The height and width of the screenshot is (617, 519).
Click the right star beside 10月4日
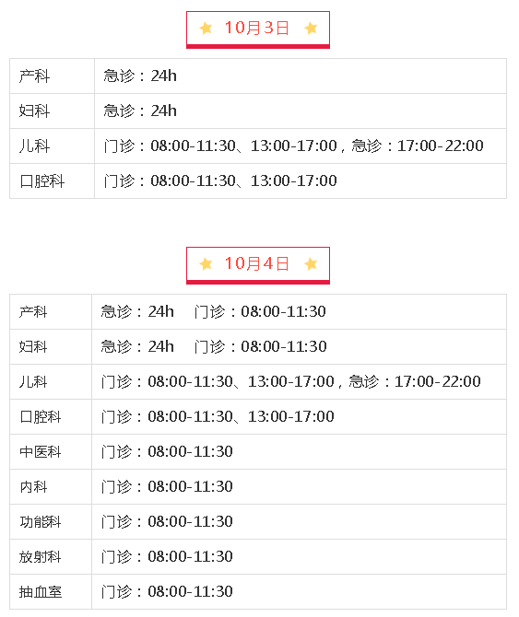[311, 263]
